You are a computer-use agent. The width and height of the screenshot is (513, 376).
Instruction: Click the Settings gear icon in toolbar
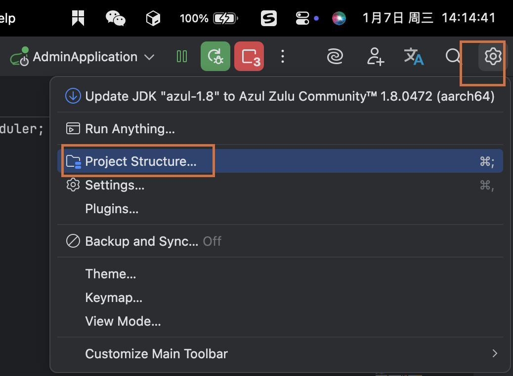point(493,57)
